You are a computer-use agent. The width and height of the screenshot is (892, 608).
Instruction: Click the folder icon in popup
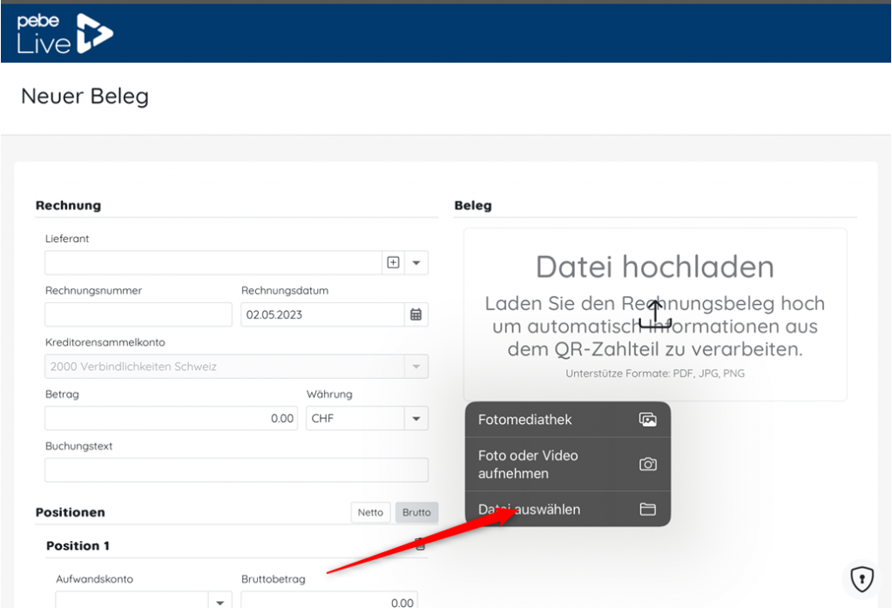pos(648,509)
